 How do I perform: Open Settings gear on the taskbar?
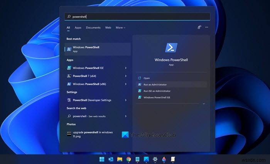tap(155, 159)
